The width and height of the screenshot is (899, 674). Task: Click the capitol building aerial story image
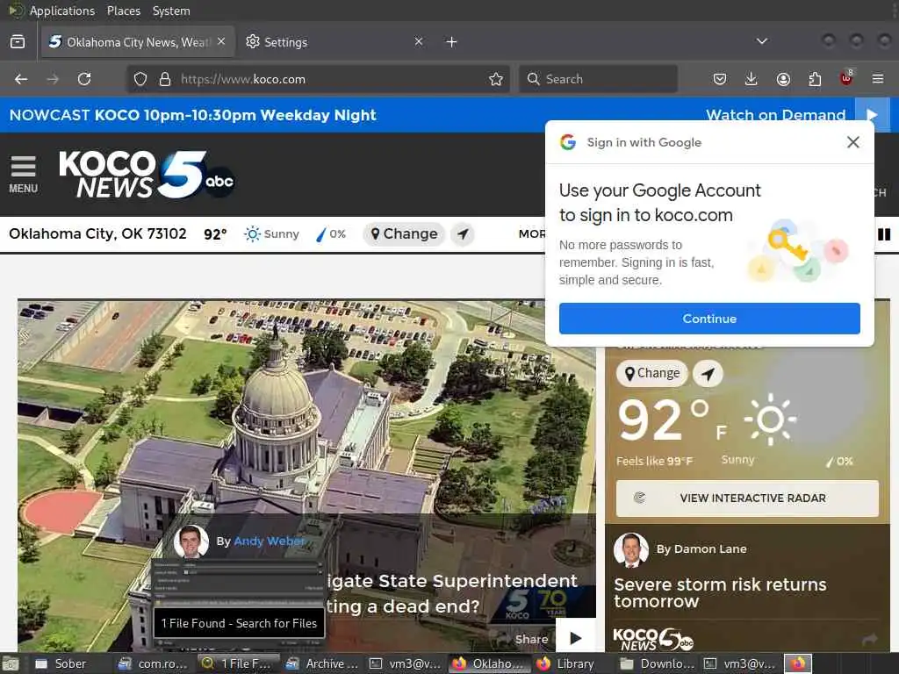point(306,407)
